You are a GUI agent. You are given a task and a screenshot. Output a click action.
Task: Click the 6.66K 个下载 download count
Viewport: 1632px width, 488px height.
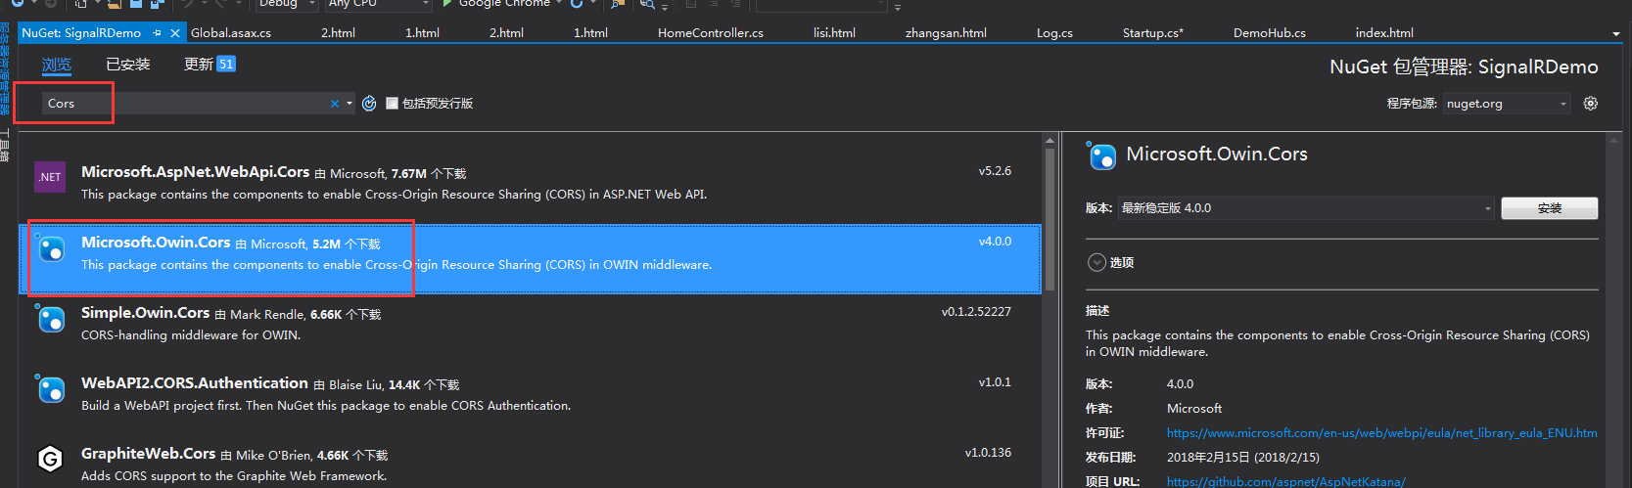coord(346,315)
